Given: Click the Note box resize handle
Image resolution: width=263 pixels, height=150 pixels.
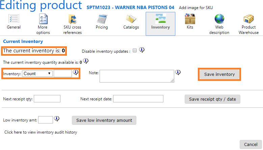Looking at the screenshot, I should click(x=172, y=81).
